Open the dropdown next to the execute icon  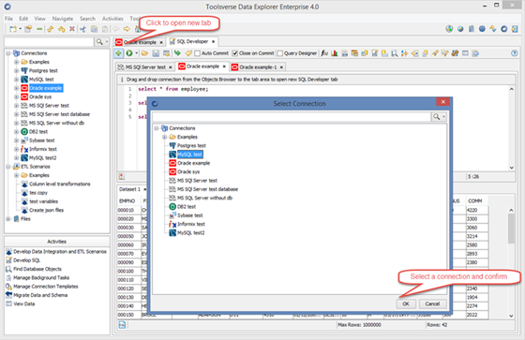[x=136, y=53]
